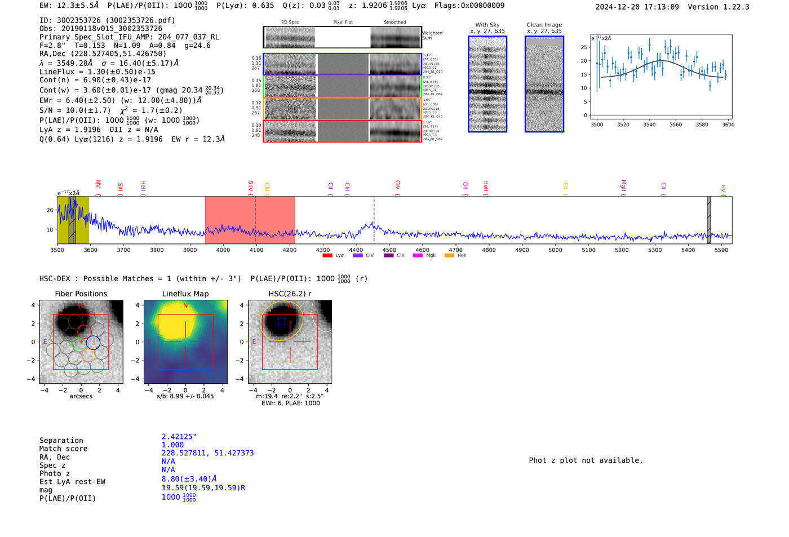Viewport: 789px width, 537px height.
Task: Click the red-bordered 2D spectrum row
Action: coord(343,131)
